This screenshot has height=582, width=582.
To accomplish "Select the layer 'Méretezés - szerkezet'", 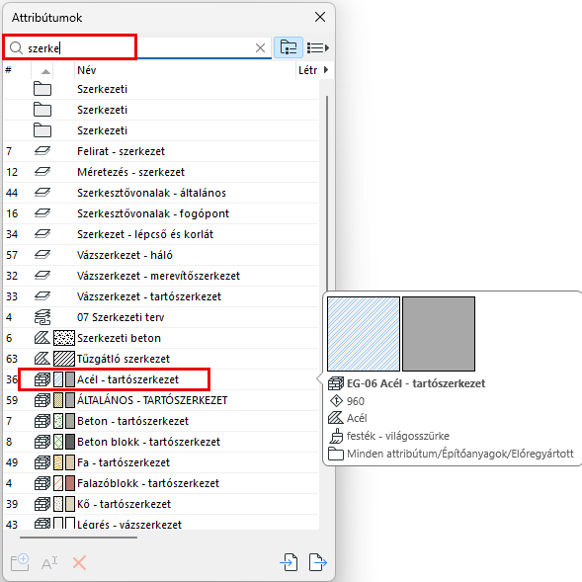I will point(161,172).
